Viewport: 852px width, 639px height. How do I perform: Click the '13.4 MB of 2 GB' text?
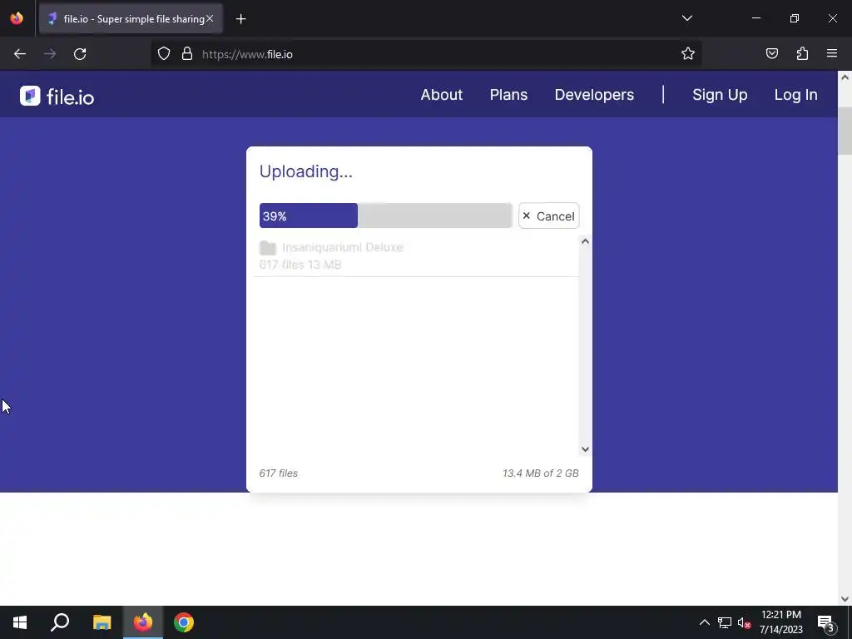pos(540,473)
